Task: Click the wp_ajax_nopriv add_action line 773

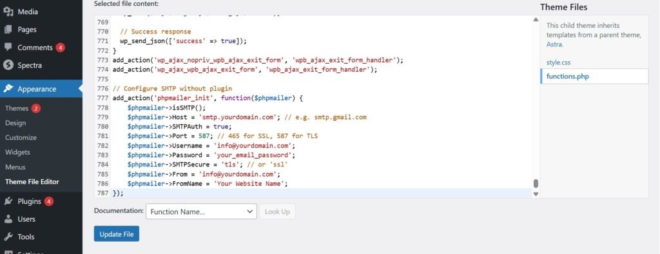Action: point(258,60)
